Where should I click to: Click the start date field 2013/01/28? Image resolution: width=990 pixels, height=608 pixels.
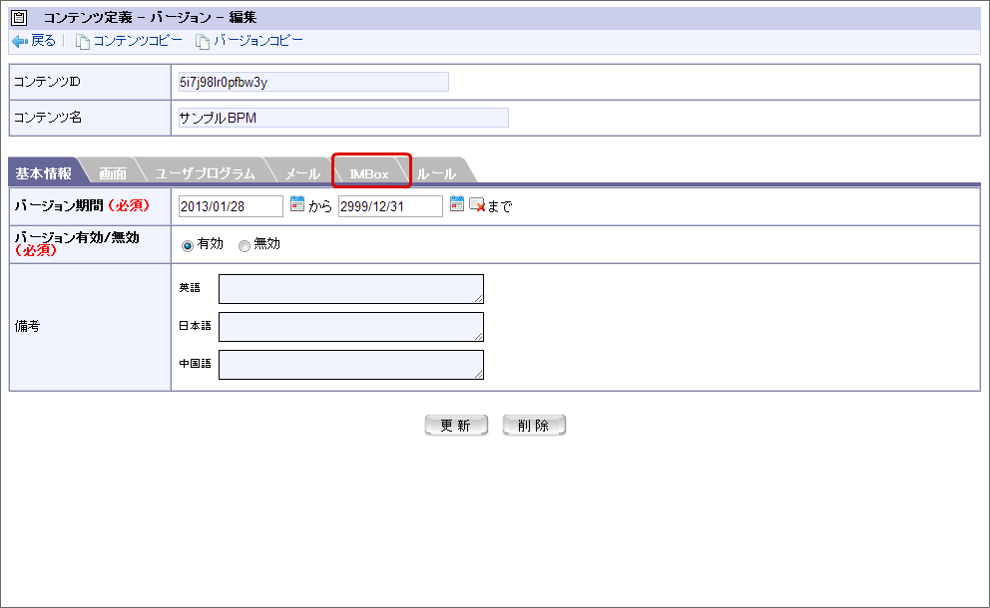pos(232,206)
